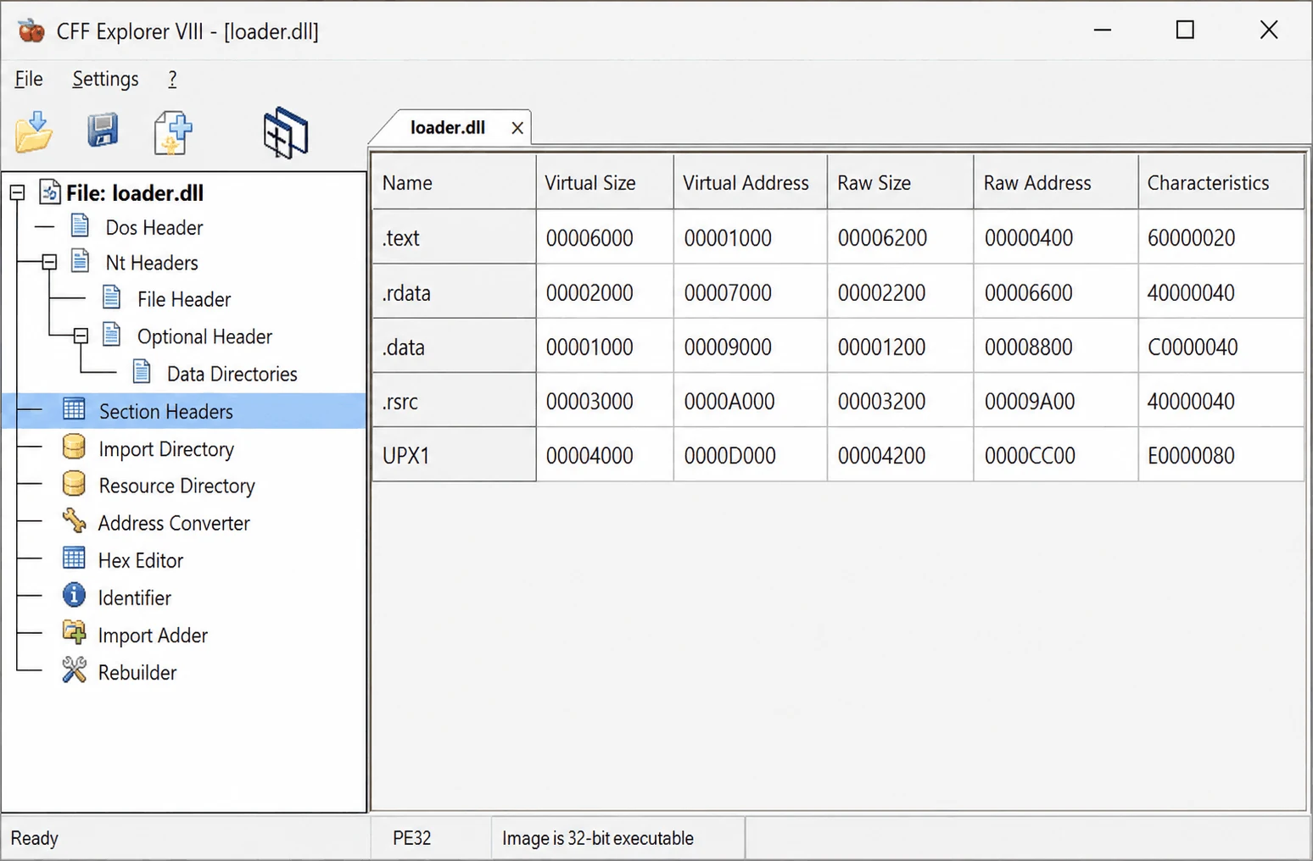Click the File Header page icon
The image size is (1313, 861).
click(x=111, y=297)
